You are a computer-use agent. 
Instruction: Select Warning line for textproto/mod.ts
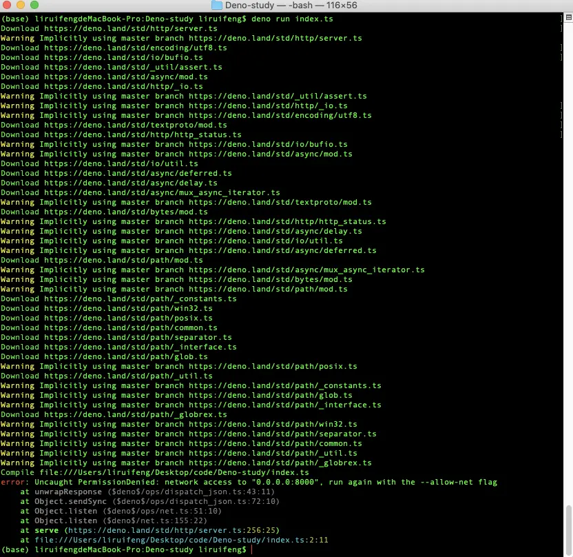(186, 202)
